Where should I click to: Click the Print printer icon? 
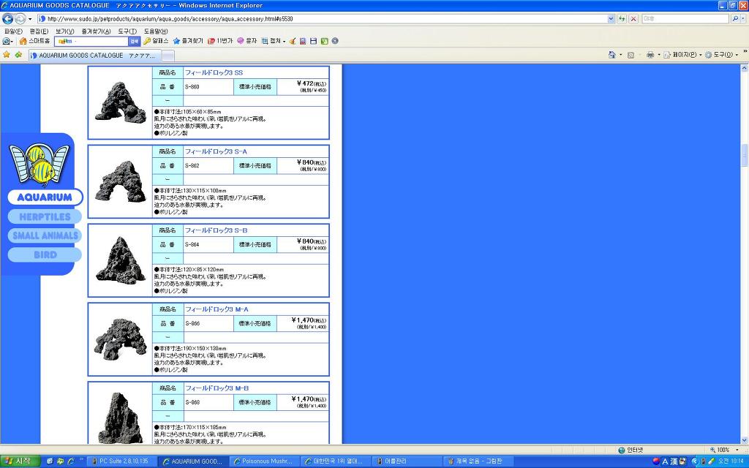(x=650, y=55)
